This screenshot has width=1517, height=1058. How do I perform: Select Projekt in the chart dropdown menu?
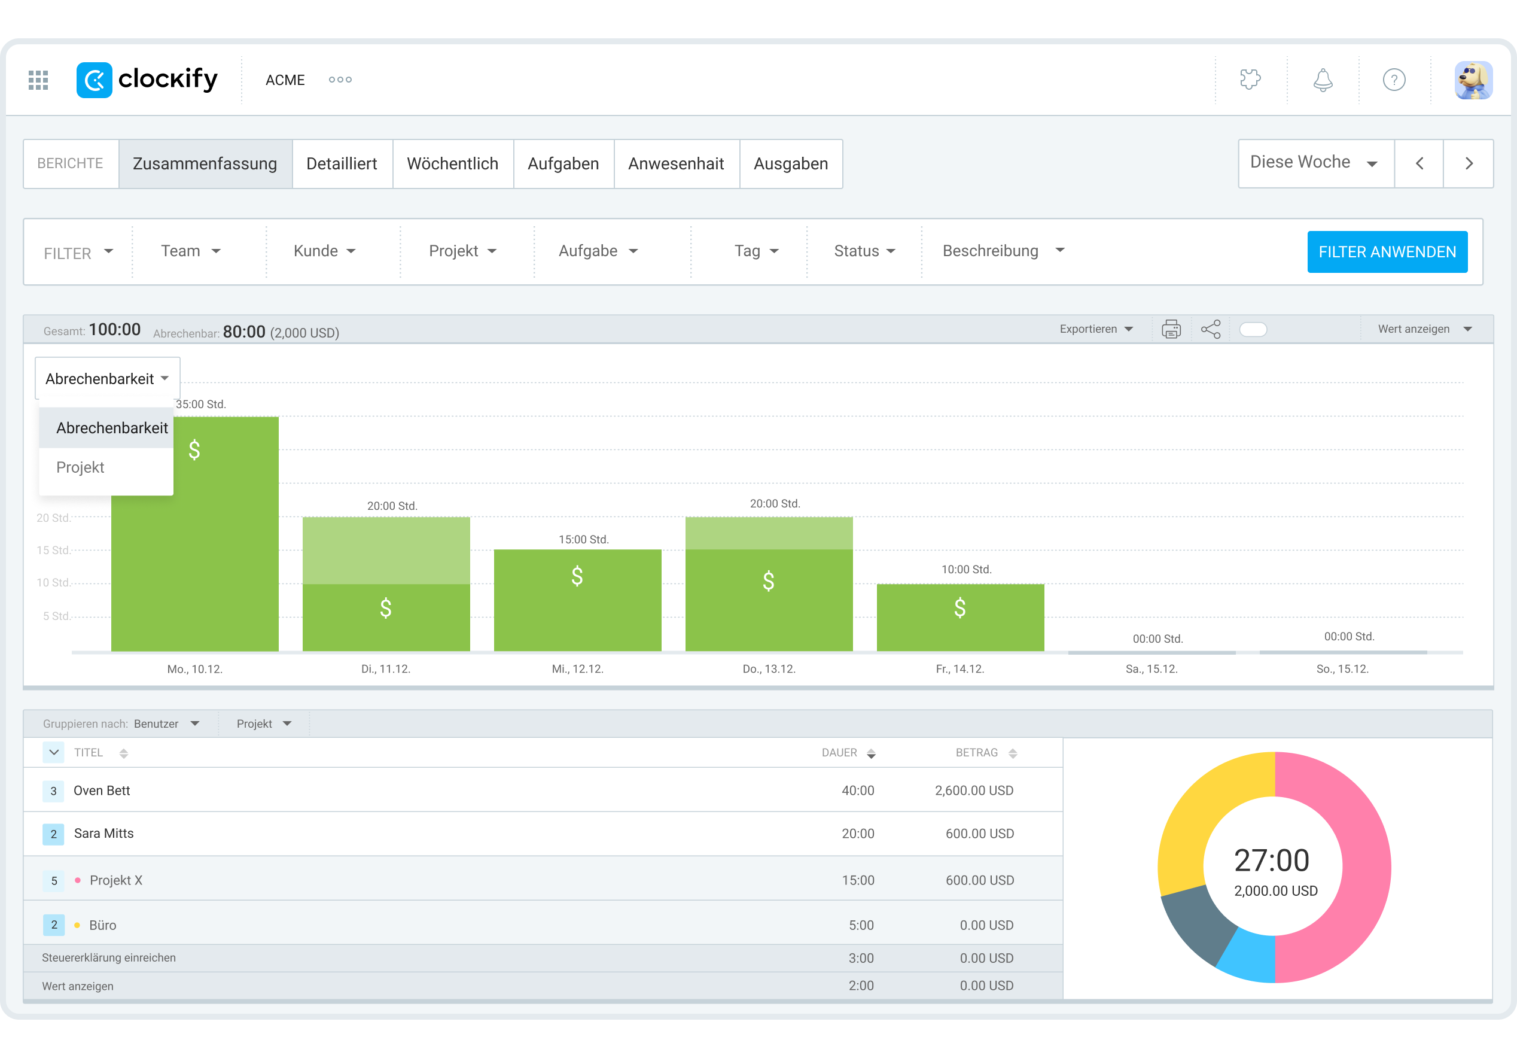(x=80, y=467)
